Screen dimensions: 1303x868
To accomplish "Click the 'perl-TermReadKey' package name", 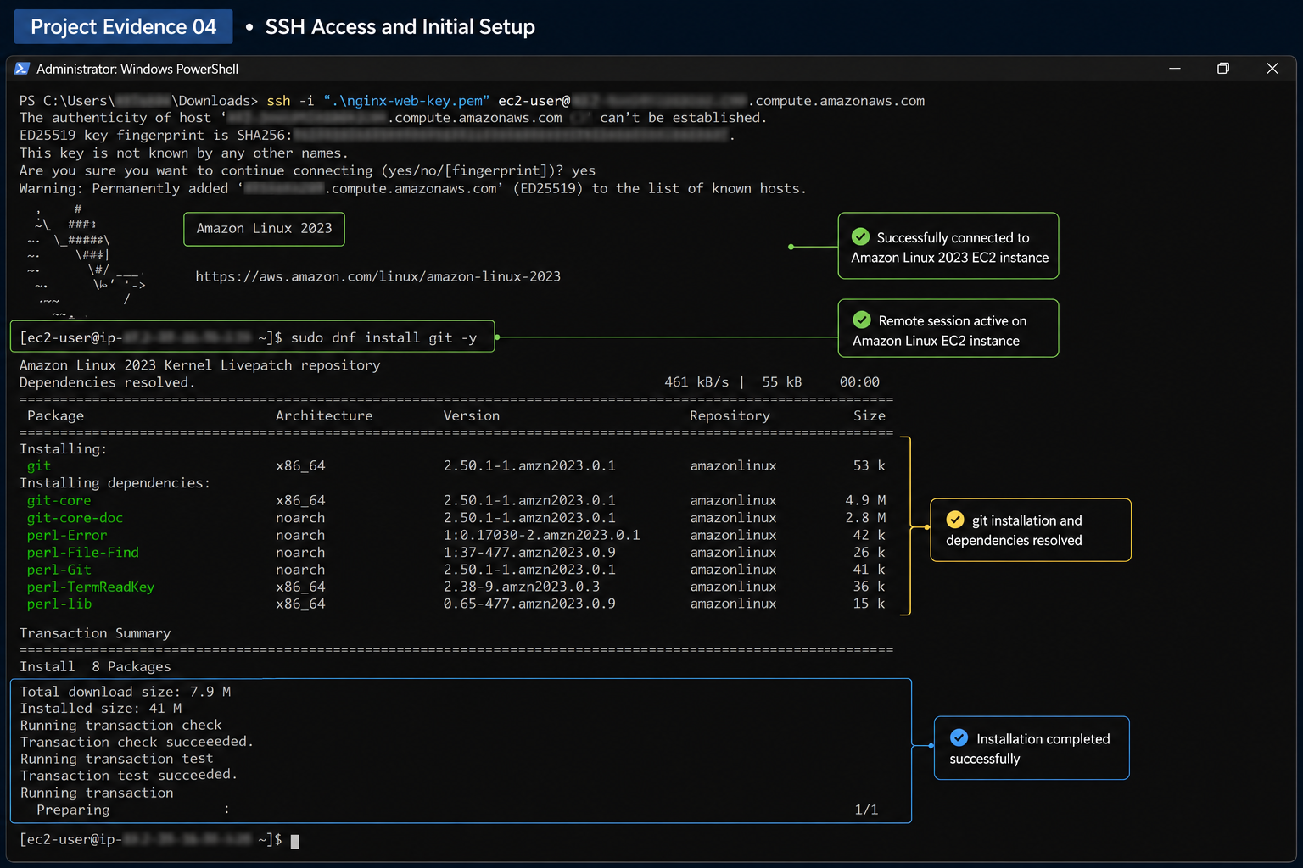I will pos(91,587).
